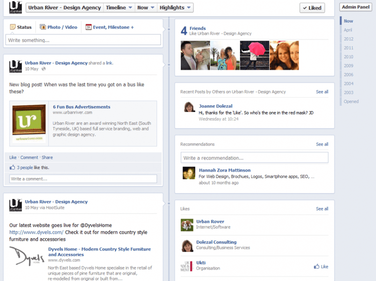Click the Write something status box
Screen dimensions: 376x281
pyautogui.click(x=83, y=40)
